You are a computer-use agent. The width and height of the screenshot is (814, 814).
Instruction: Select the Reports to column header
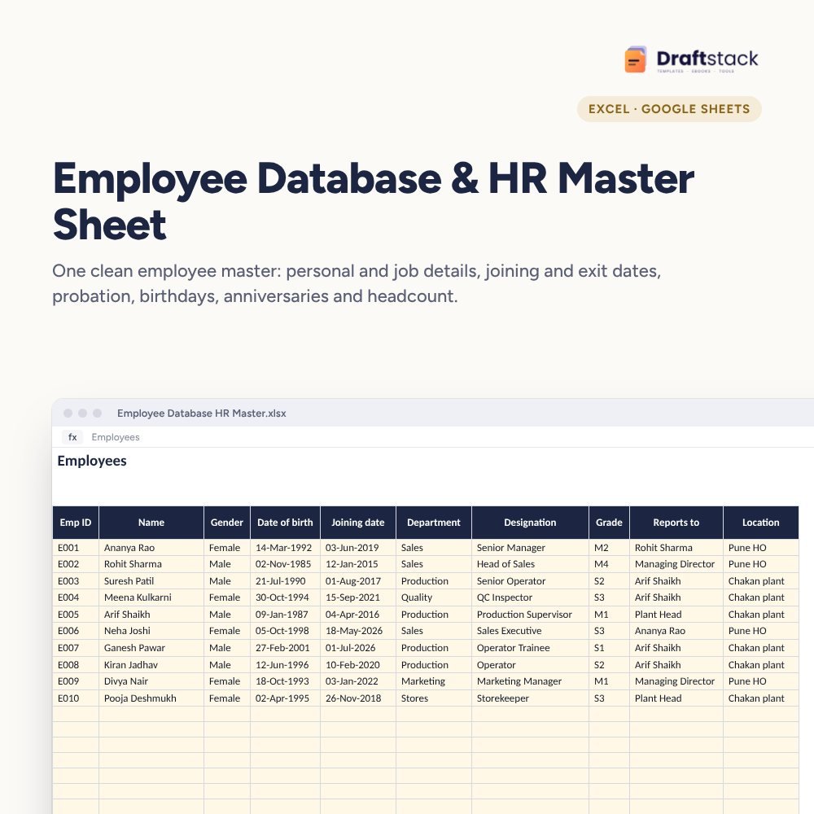tap(676, 523)
